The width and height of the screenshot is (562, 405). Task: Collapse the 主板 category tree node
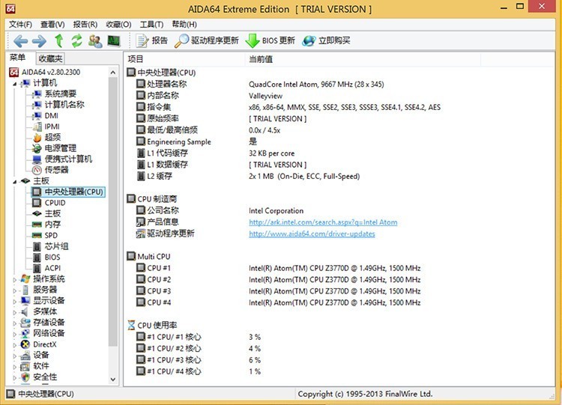15,181
